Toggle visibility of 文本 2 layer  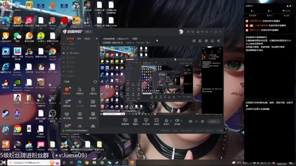64,62
